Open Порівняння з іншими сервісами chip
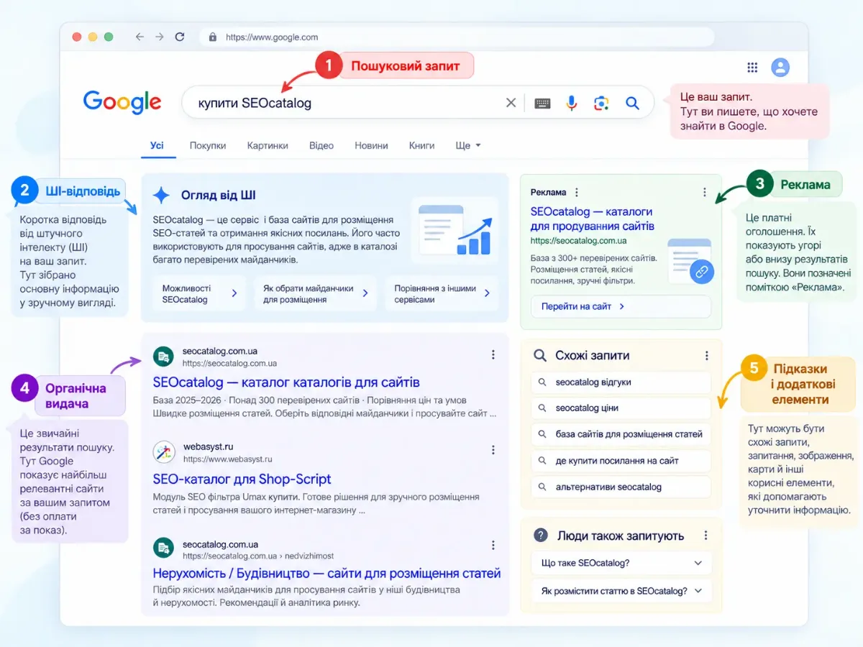863x647 pixels. (442, 293)
